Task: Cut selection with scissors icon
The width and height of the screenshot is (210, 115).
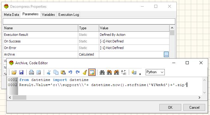Action: coord(49,72)
